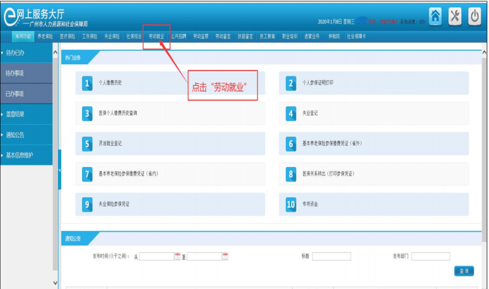
Task: Open the start date calendar picker icon
Action: click(x=177, y=256)
